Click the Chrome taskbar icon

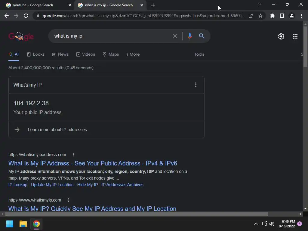36,224
